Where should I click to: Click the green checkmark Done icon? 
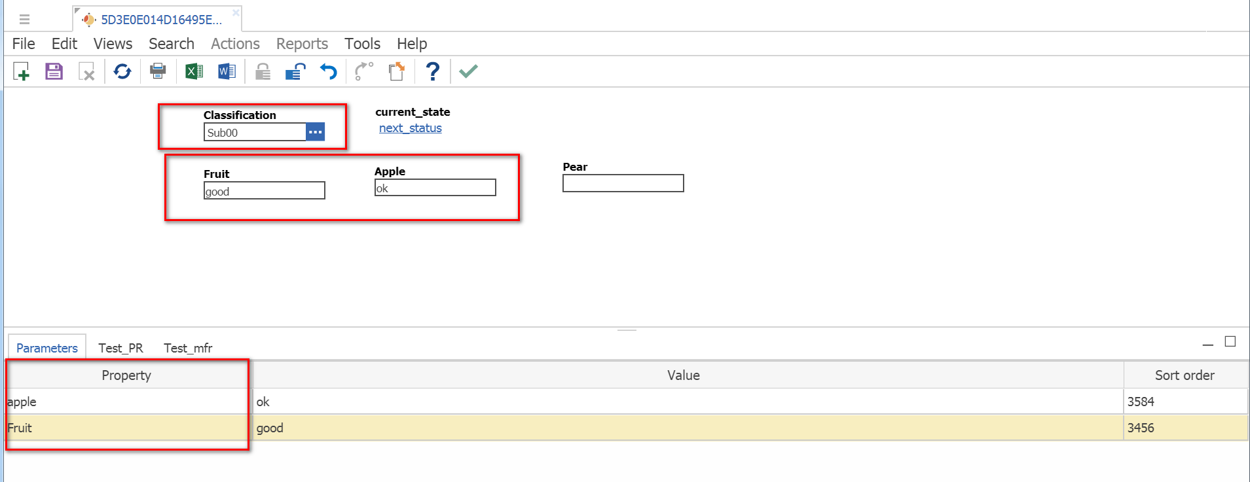pyautogui.click(x=468, y=71)
